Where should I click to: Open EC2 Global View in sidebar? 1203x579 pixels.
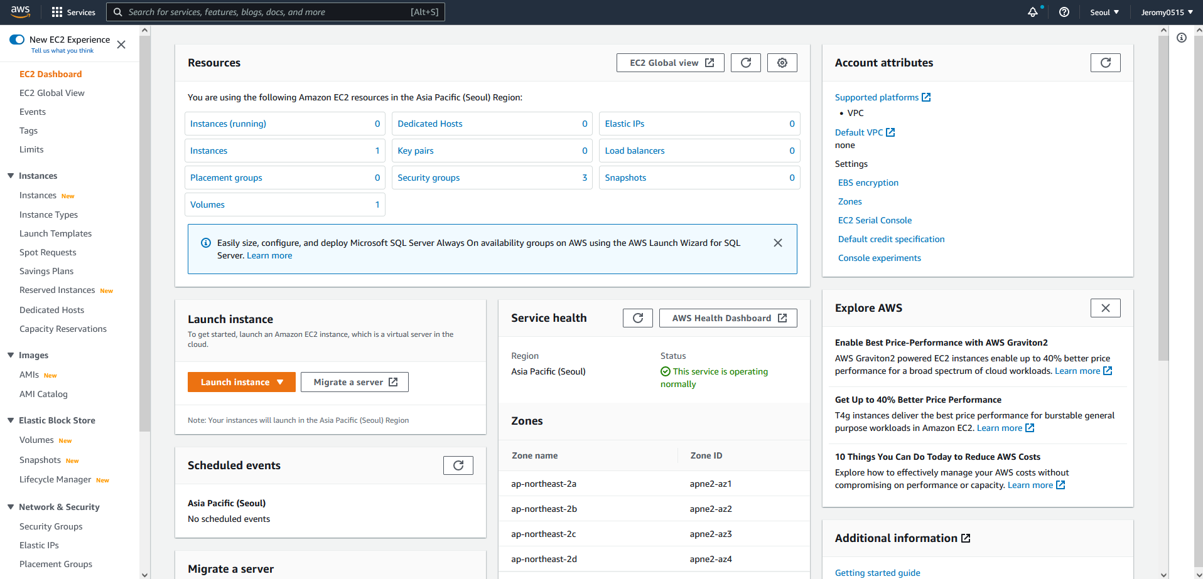pos(52,93)
